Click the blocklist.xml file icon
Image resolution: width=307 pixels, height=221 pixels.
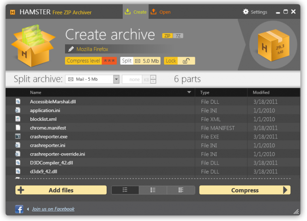18,119
